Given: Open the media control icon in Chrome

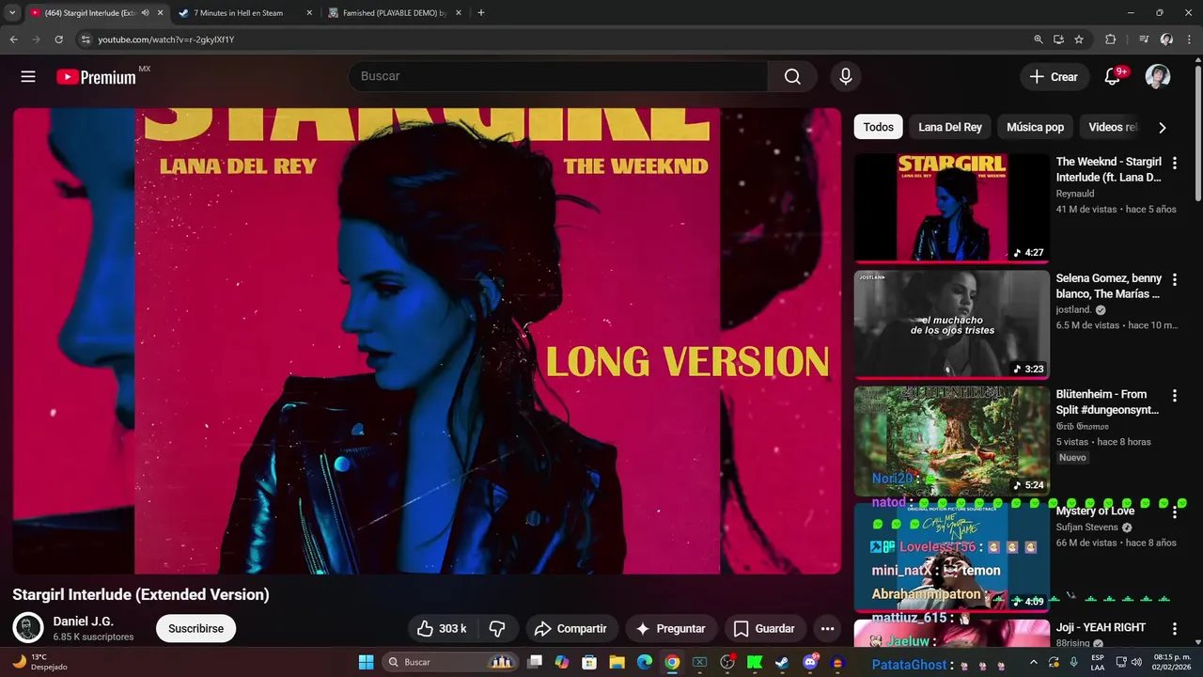Looking at the screenshot, I should [x=1144, y=39].
